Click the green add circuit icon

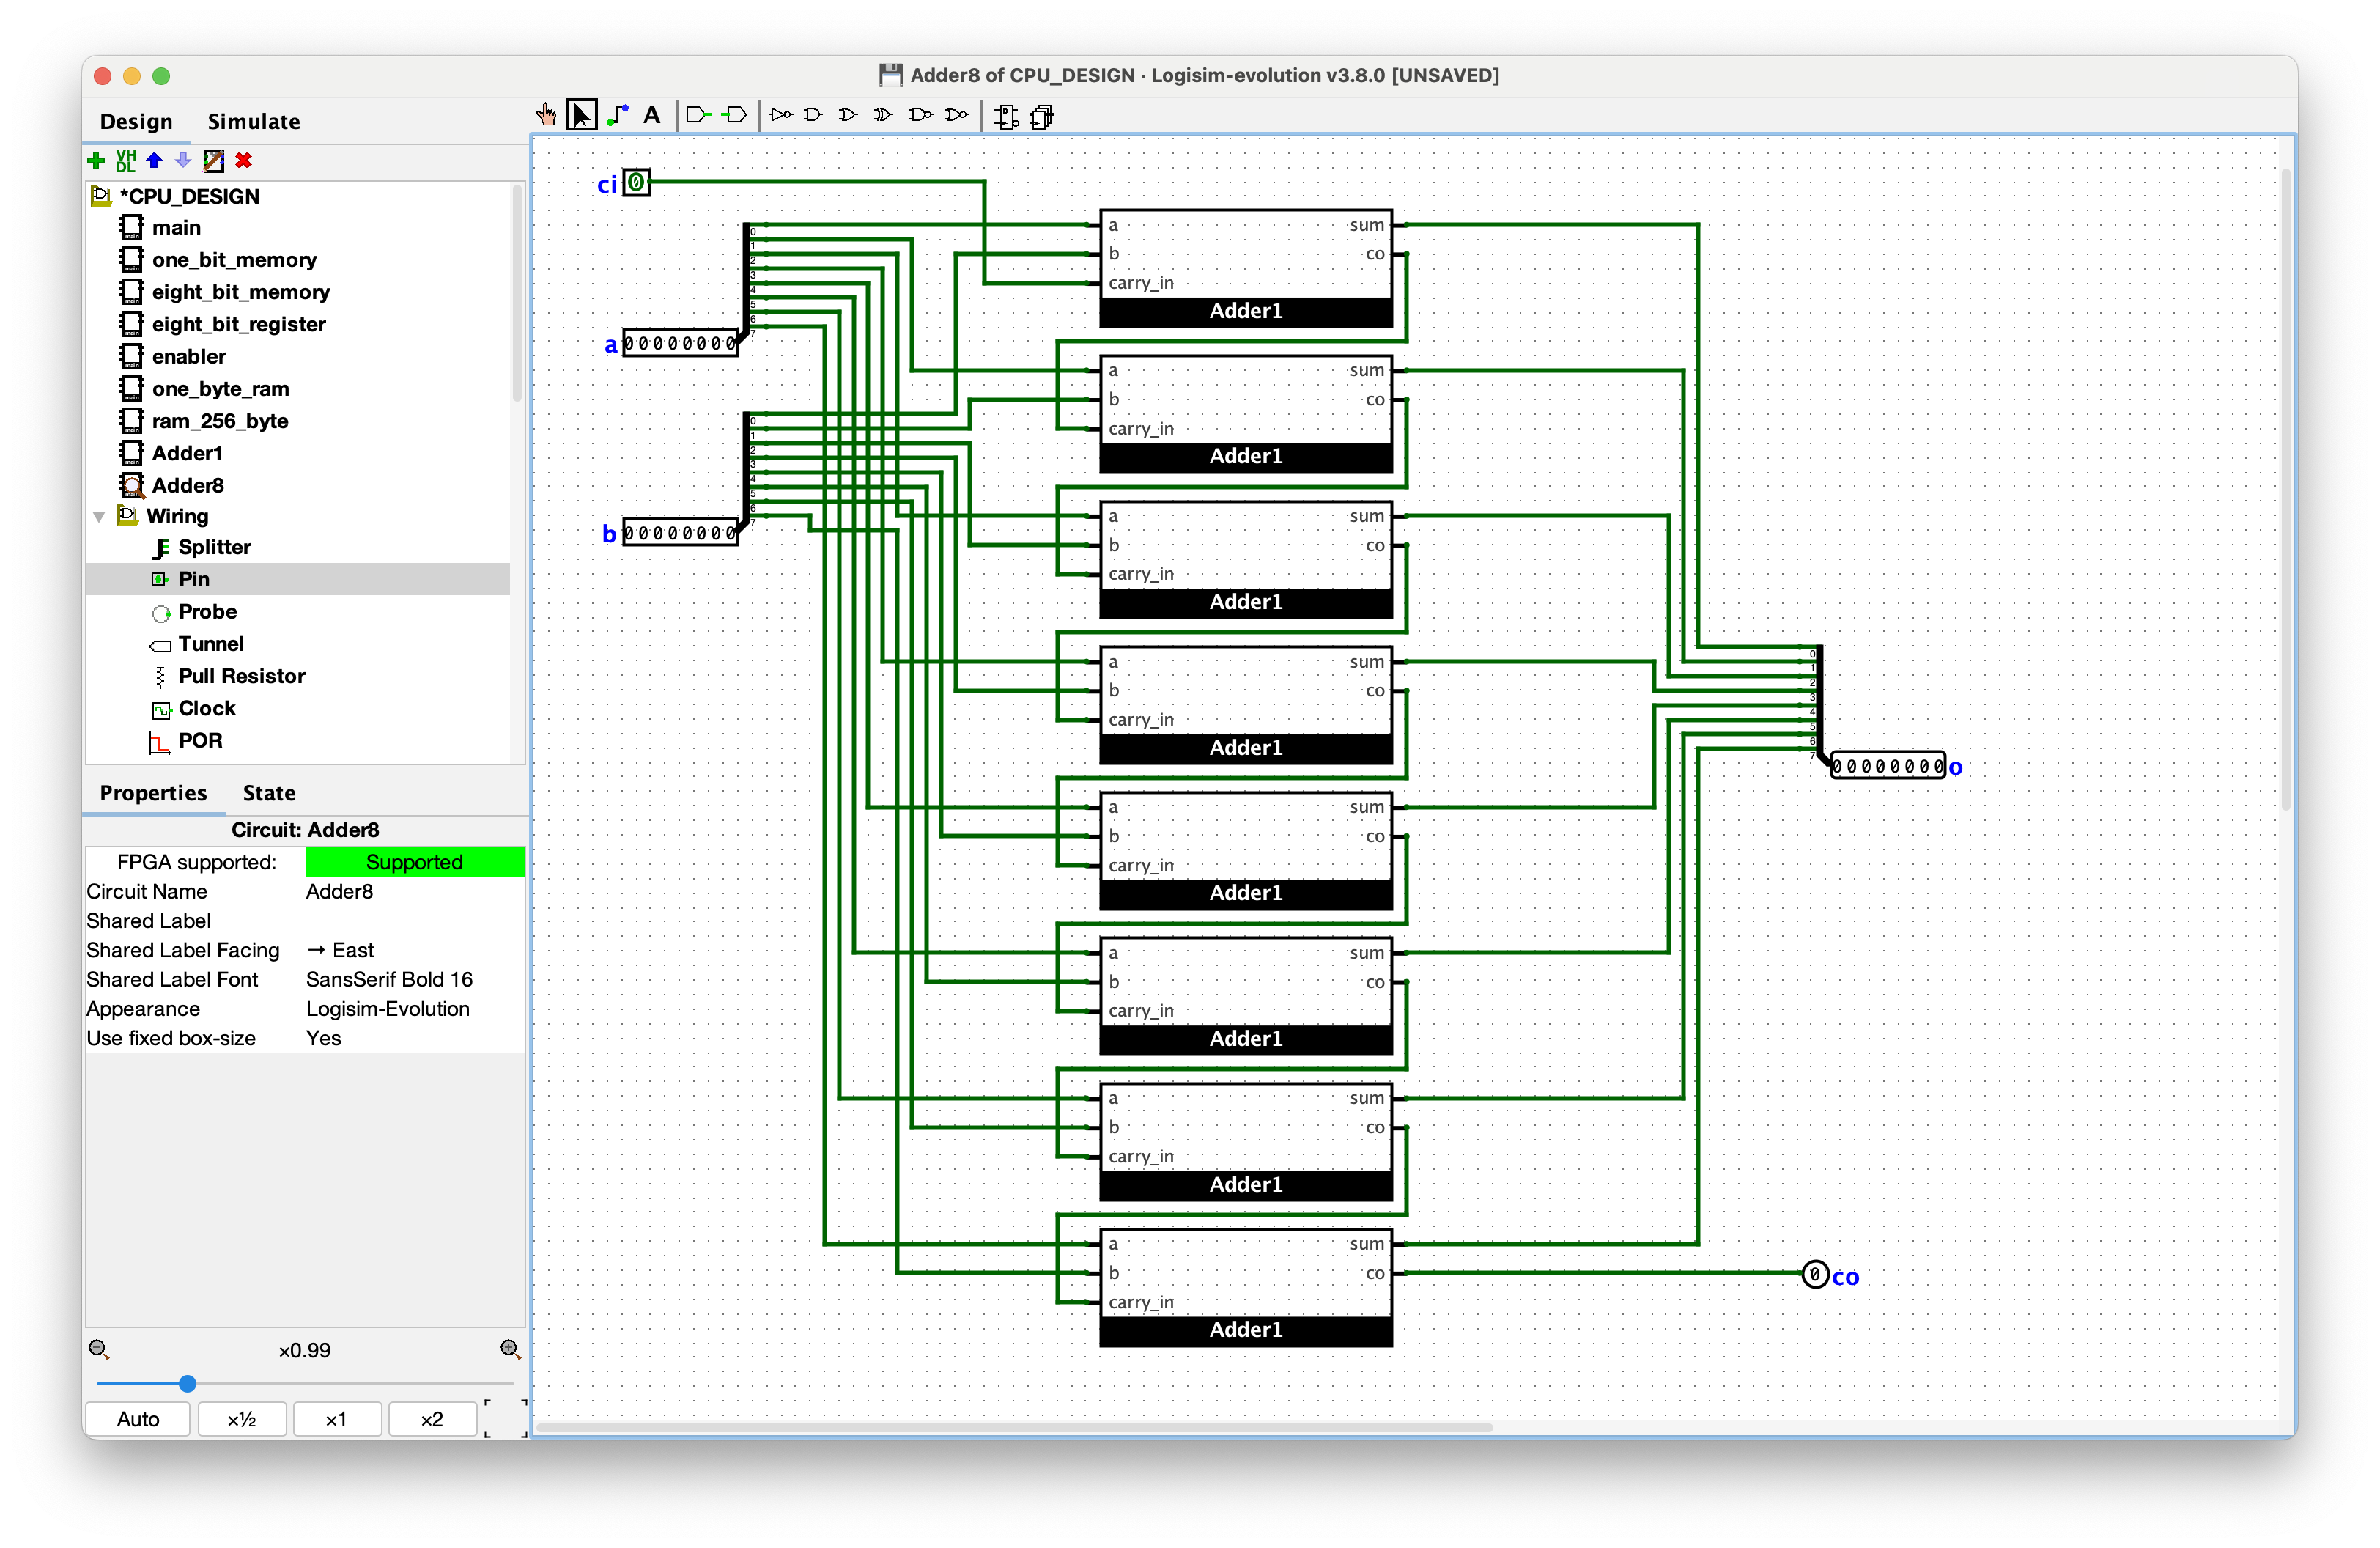97,160
